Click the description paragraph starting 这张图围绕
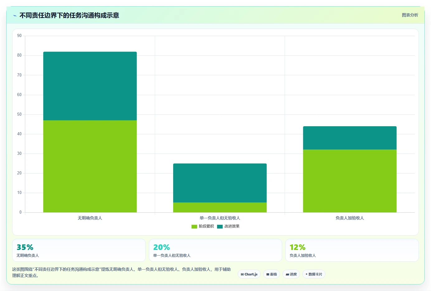Screen dimensions: 431x291 tap(121, 272)
